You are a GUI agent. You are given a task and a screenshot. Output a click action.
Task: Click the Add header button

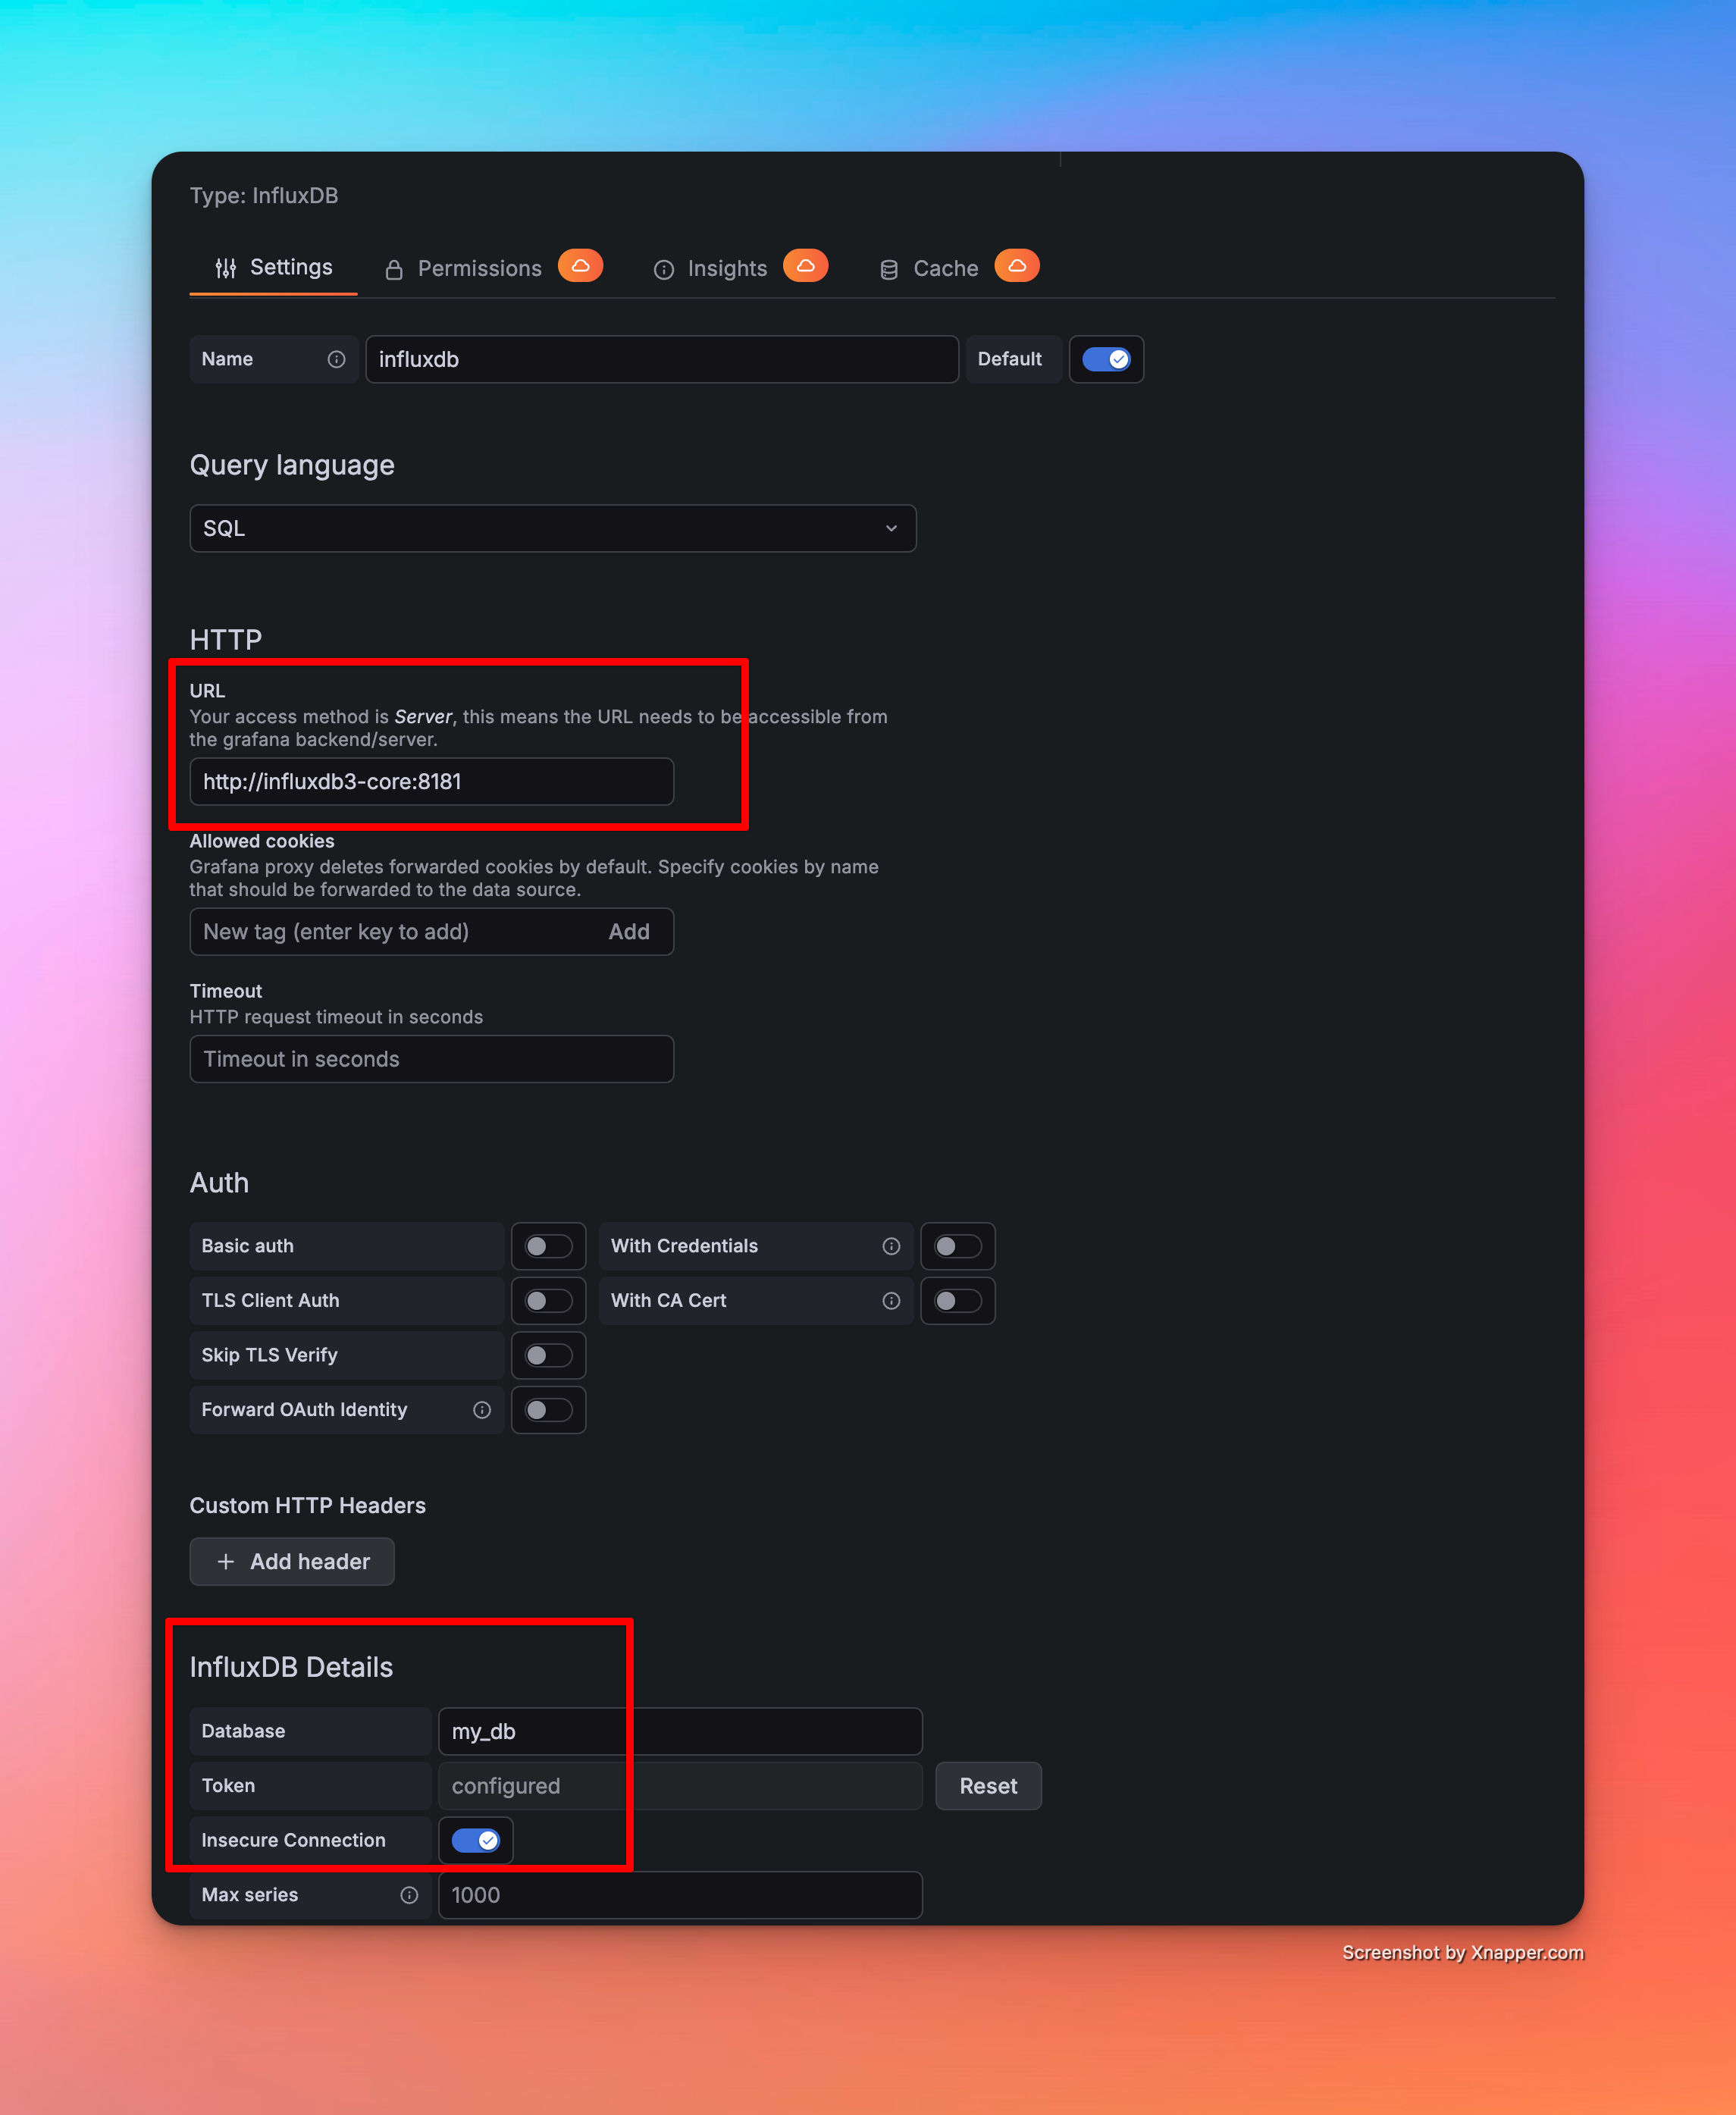(292, 1561)
